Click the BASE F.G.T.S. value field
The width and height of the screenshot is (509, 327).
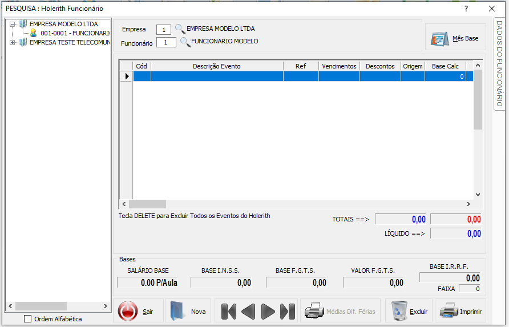point(297,282)
